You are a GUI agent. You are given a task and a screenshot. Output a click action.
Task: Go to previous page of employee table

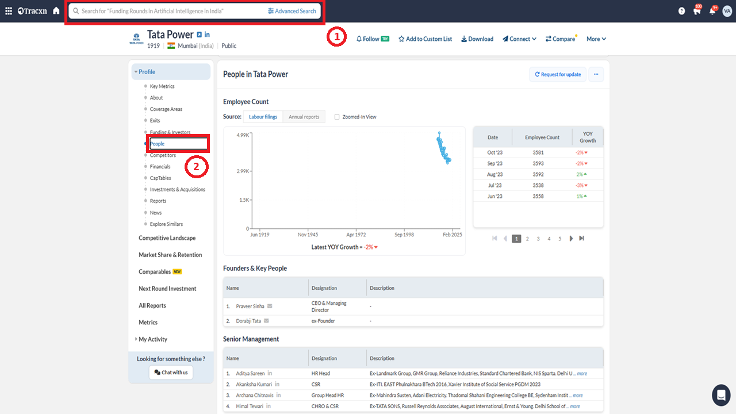pyautogui.click(x=505, y=239)
